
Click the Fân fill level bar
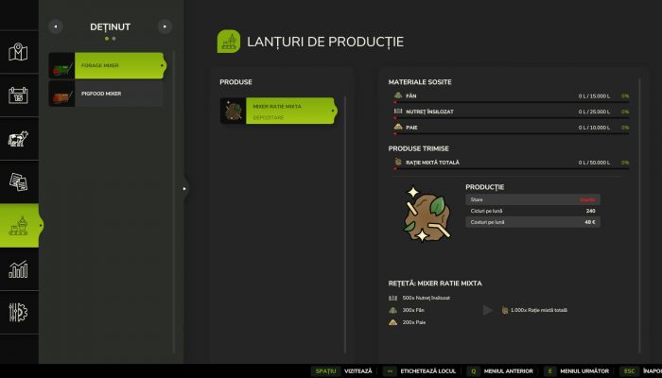tap(509, 104)
